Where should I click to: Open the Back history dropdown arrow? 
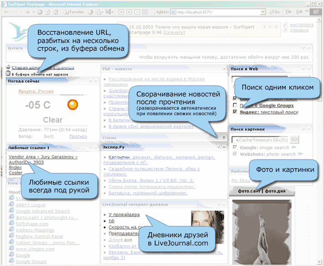click(x=21, y=12)
